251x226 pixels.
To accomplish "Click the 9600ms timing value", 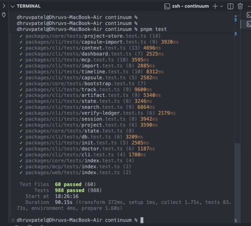I will tap(143, 90).
